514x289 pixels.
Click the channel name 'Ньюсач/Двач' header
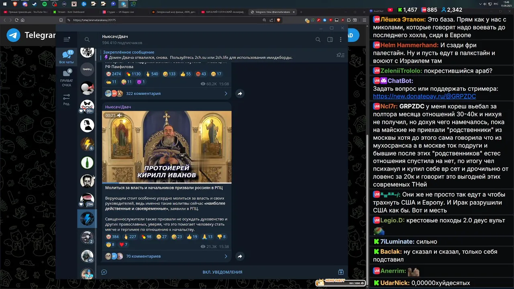115,37
